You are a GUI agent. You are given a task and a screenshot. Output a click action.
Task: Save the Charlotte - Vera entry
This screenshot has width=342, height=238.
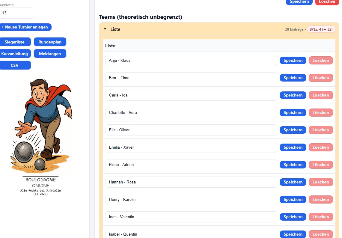(293, 112)
